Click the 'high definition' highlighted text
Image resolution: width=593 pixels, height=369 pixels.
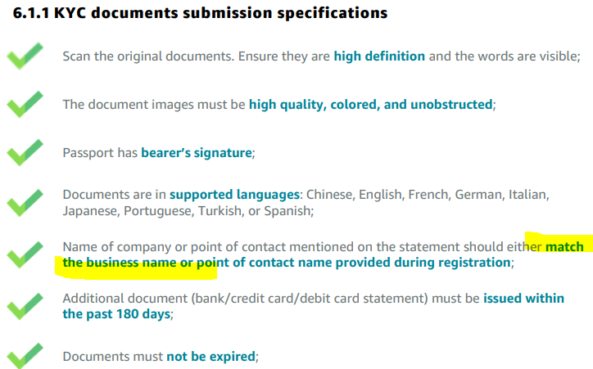coord(379,56)
